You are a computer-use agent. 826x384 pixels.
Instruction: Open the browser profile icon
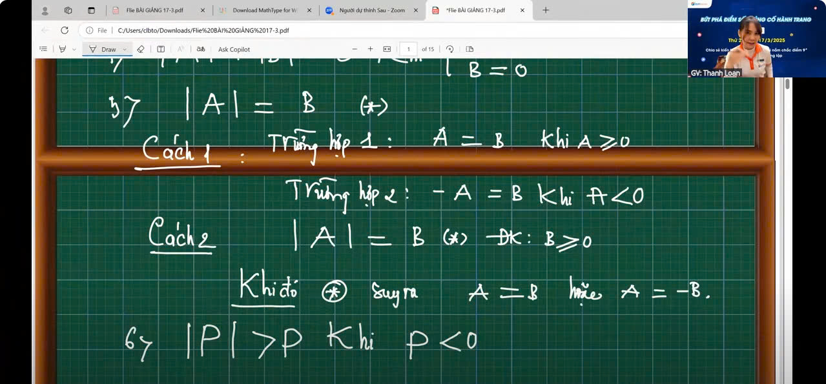45,10
